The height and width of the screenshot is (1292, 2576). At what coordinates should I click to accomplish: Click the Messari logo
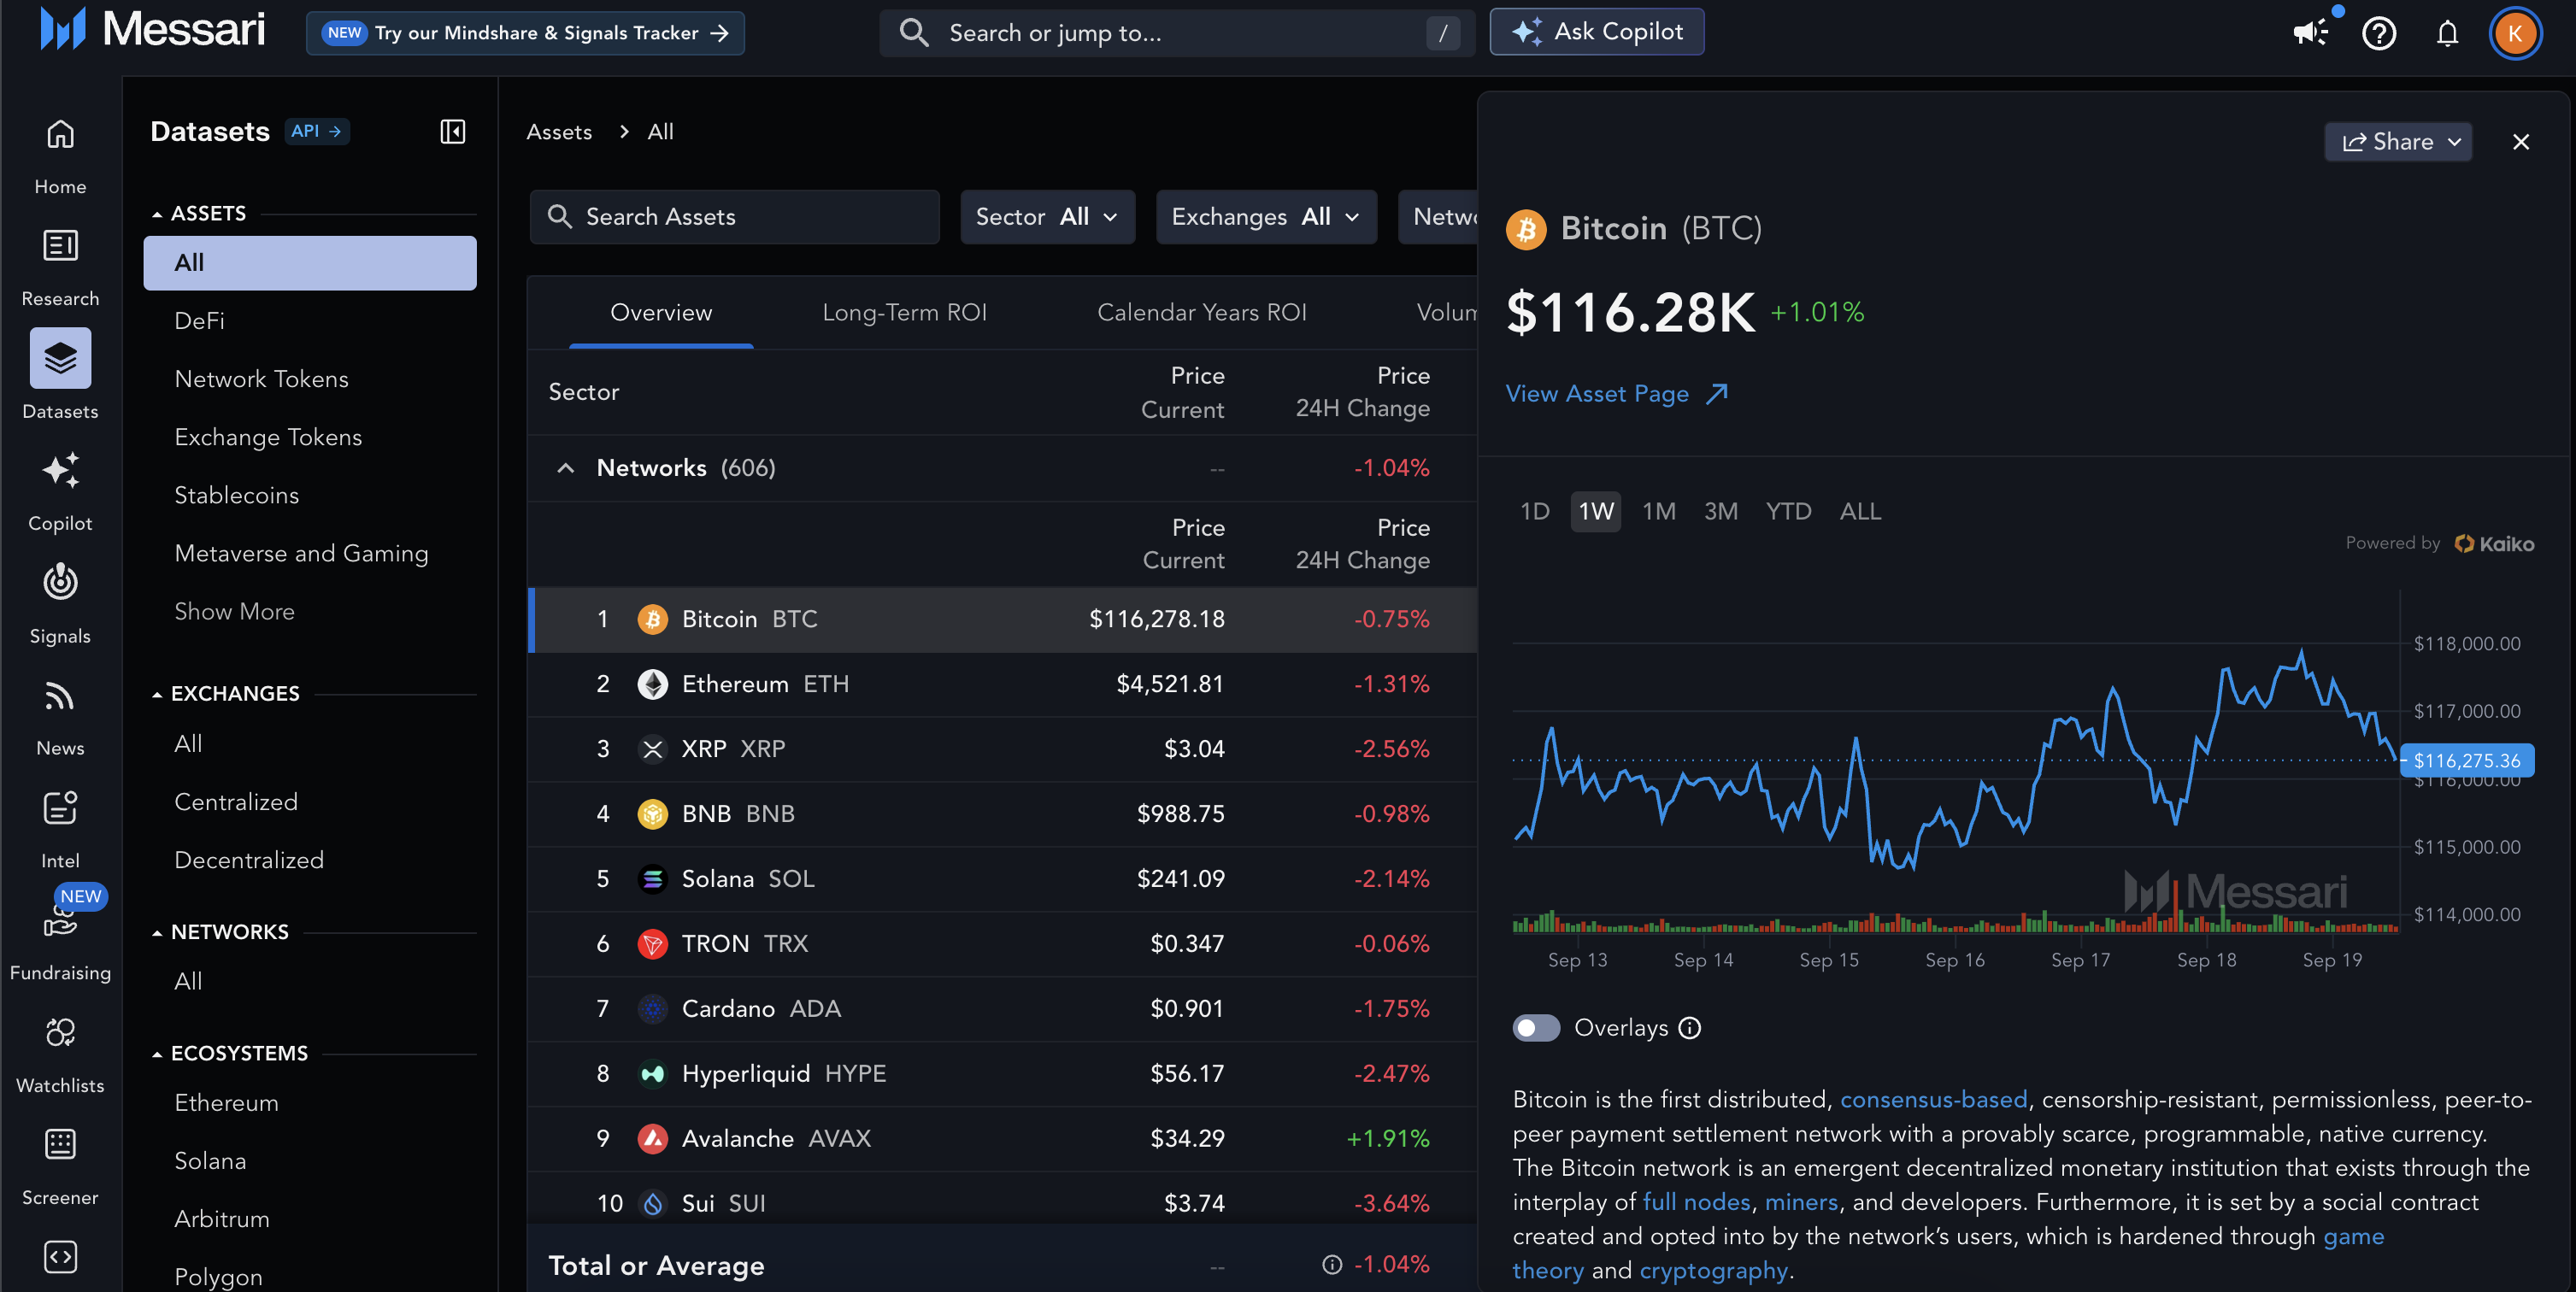point(153,29)
